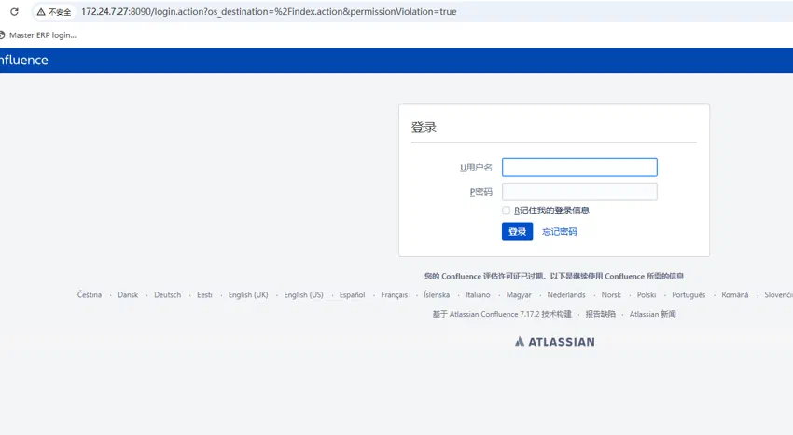The height and width of the screenshot is (435, 793).
Task: Click the U用户名 username label
Action: pos(476,168)
